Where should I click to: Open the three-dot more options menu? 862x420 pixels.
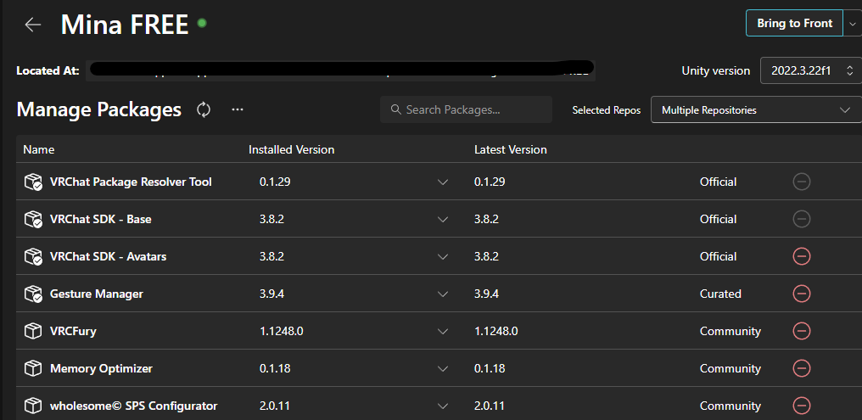(238, 109)
